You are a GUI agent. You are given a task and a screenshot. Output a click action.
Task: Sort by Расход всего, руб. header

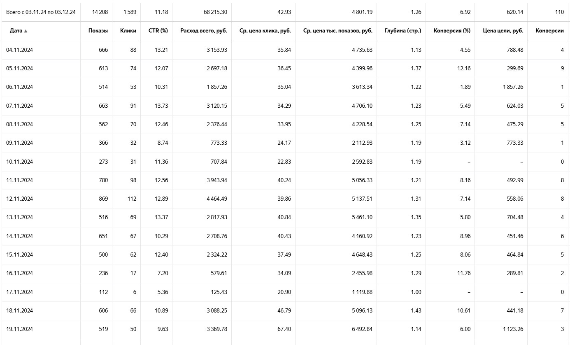tap(204, 31)
